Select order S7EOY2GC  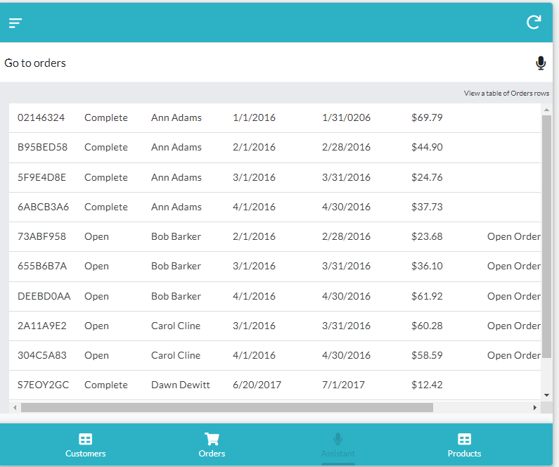point(43,385)
